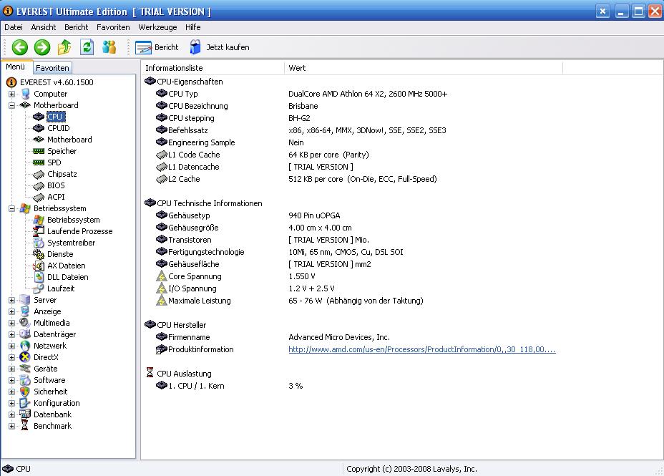
Task: Click the Netzwerk globe icon
Action: tap(25, 346)
